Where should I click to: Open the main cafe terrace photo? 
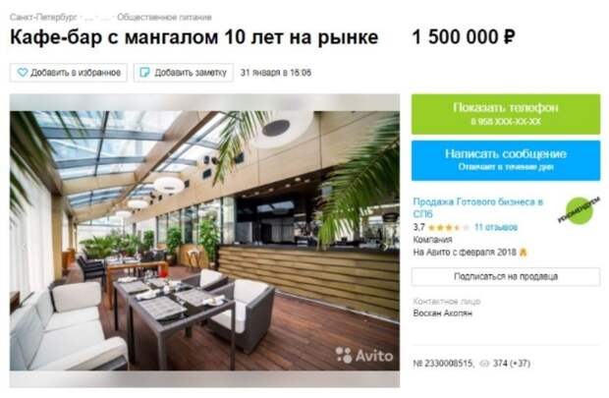click(204, 241)
